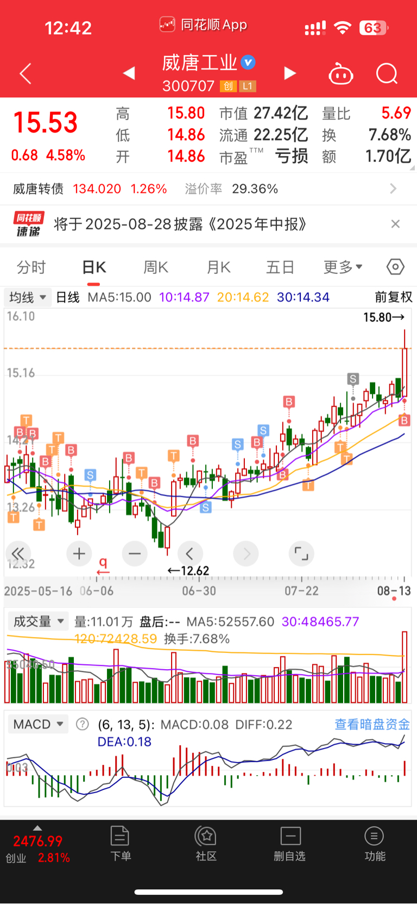Tap the 换 7.68% turnover value
Image resolution: width=417 pixels, height=904 pixels.
click(x=389, y=135)
